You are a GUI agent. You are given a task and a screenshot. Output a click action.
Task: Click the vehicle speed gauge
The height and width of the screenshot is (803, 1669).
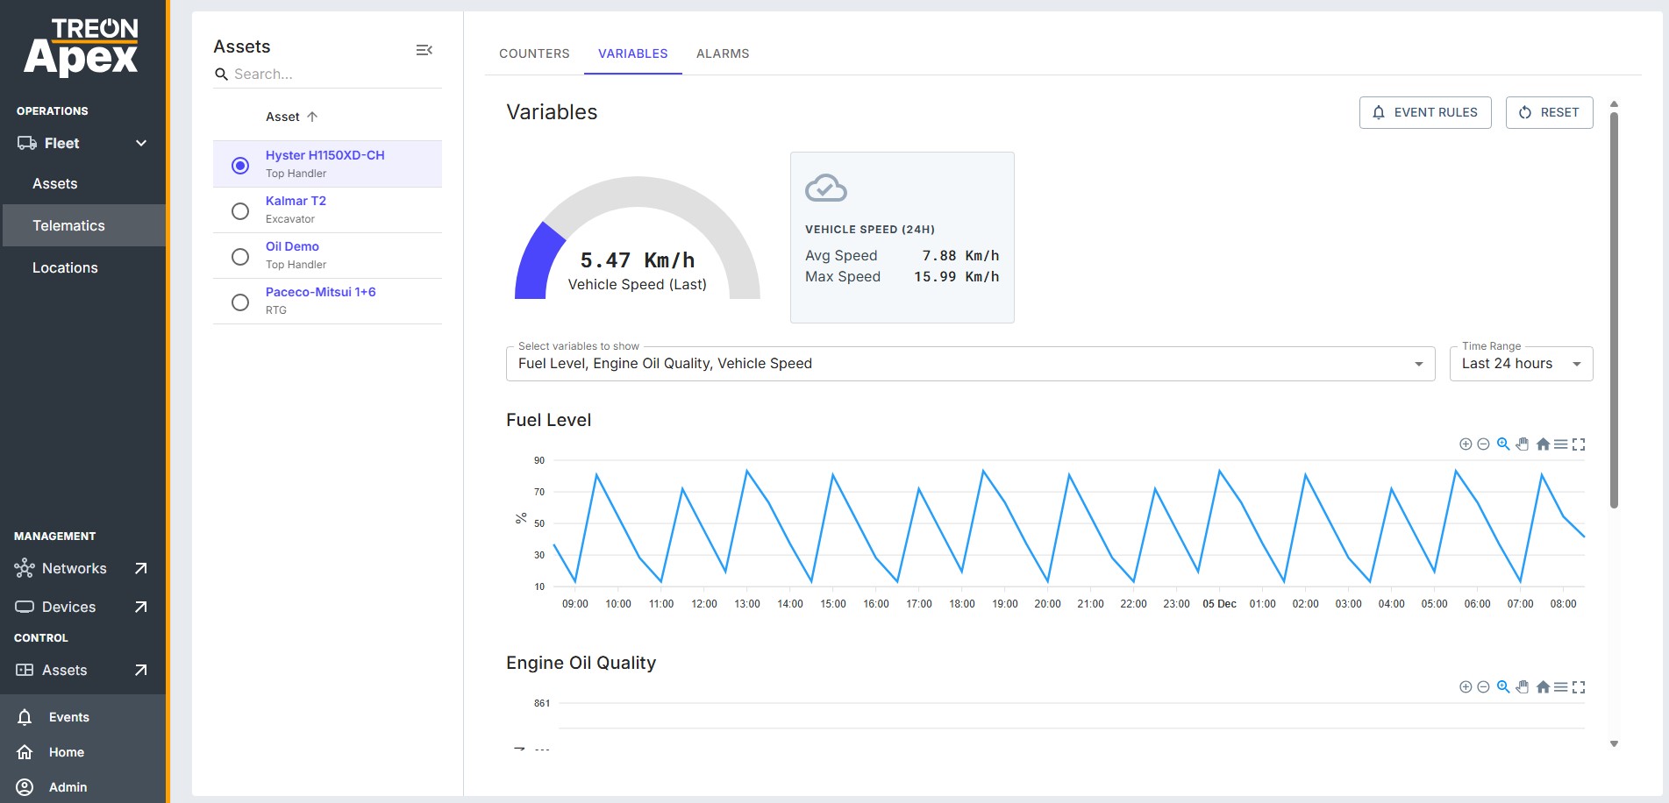[x=638, y=238]
